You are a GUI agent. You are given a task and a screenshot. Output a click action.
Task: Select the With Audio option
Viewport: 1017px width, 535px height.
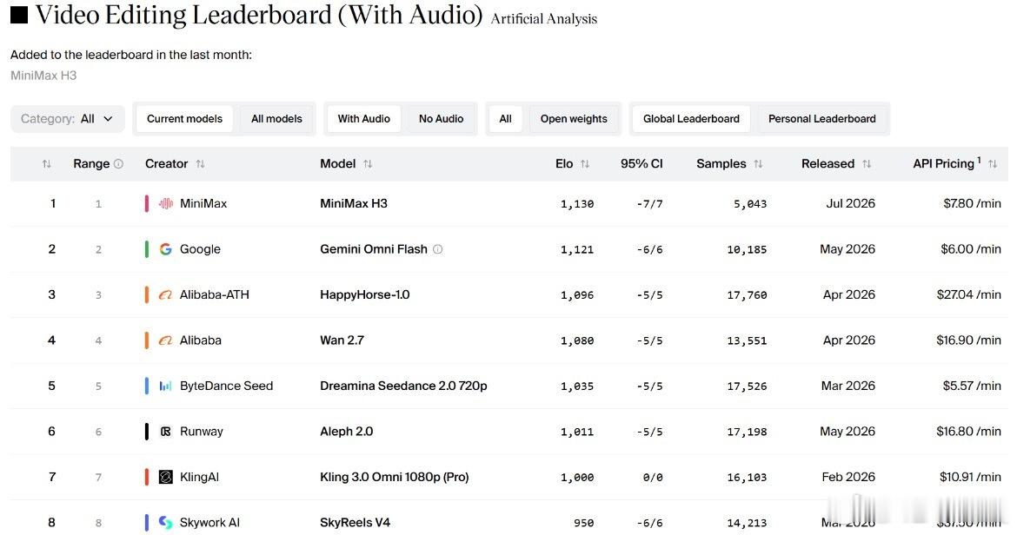[364, 118]
